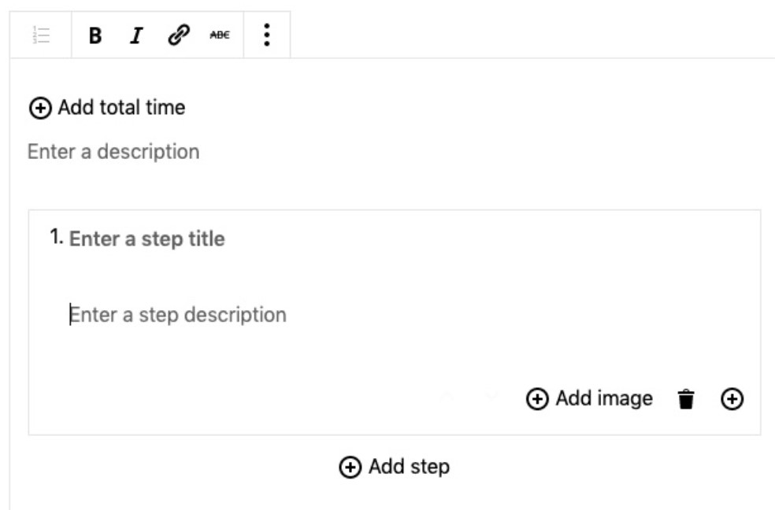This screenshot has height=510, width=775.
Task: Click the plus icon beside Add image
Action: pyautogui.click(x=537, y=400)
